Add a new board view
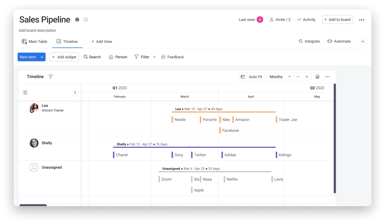Viewport: 385px width, 224px height. [102, 41]
